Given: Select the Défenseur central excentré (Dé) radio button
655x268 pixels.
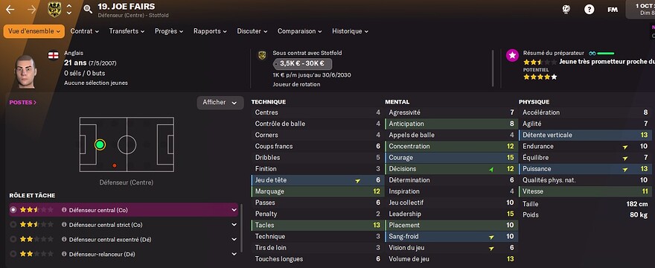Looking at the screenshot, I should 13,240.
